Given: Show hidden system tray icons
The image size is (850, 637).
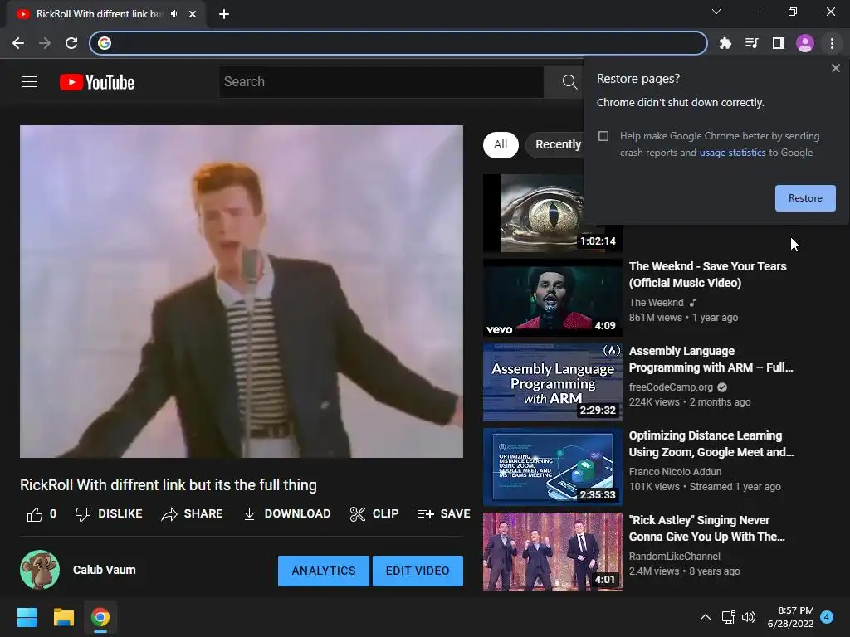Looking at the screenshot, I should (x=706, y=617).
